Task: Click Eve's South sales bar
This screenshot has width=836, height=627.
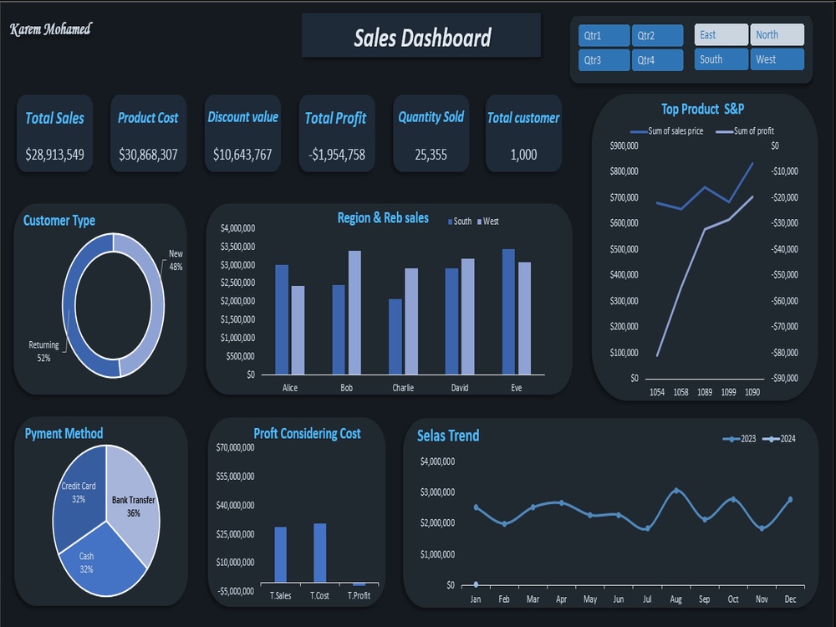Action: 508,311
